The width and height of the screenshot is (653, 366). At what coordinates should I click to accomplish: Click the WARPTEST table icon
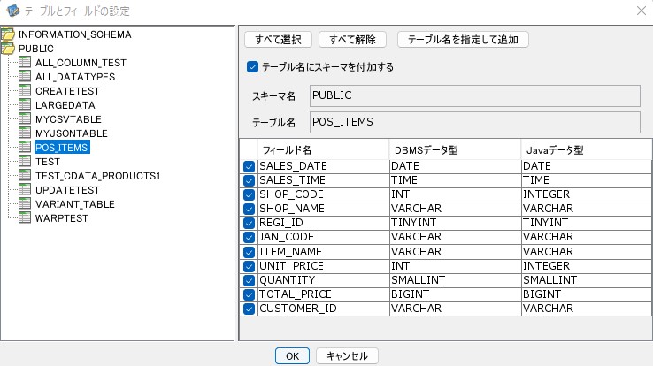coord(25,218)
